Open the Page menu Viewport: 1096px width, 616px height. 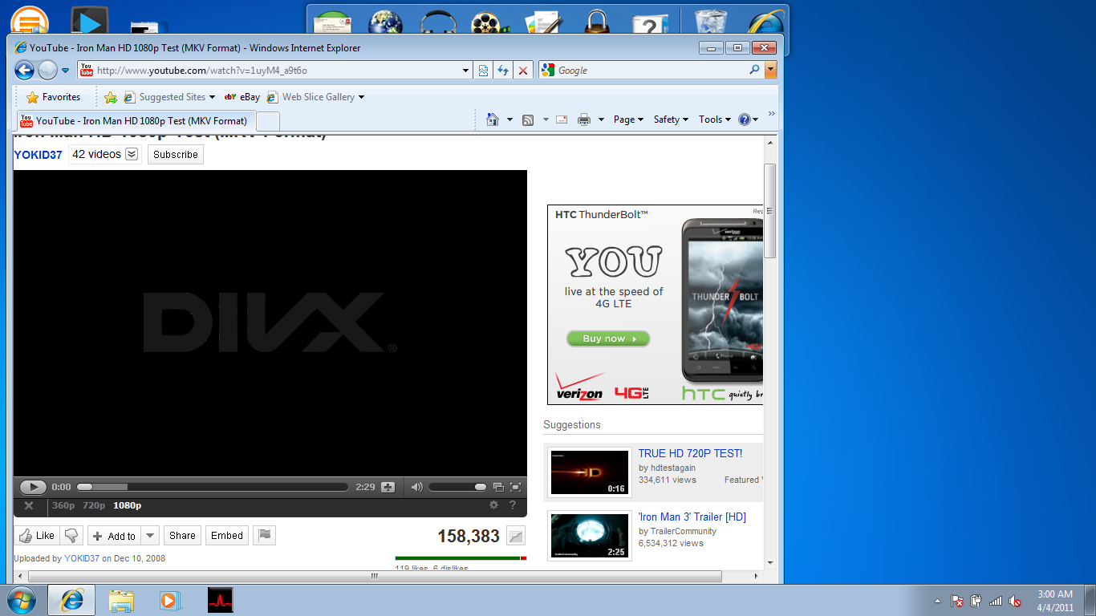(x=628, y=120)
